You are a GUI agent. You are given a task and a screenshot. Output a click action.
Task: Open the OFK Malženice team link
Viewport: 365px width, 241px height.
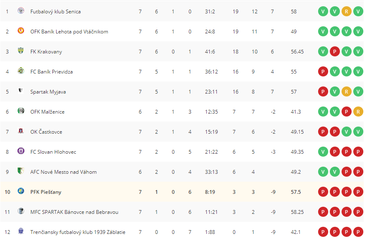(x=47, y=112)
